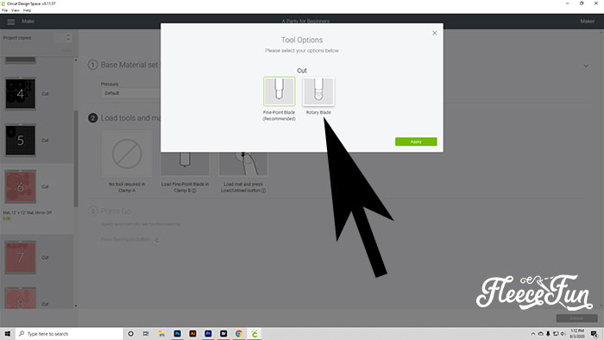Switch to Premiere Pro in taskbar

coord(208,334)
